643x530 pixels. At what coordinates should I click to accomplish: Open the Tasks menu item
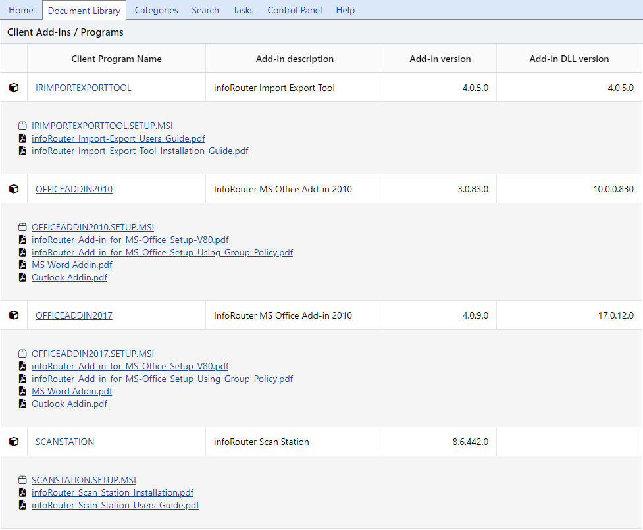pos(243,10)
